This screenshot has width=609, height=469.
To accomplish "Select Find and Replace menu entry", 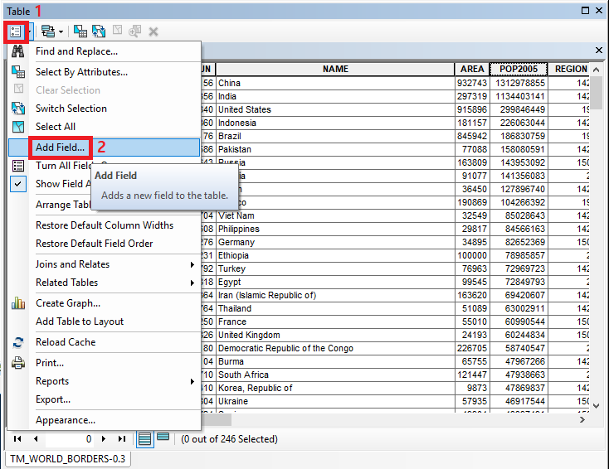I will point(76,51).
